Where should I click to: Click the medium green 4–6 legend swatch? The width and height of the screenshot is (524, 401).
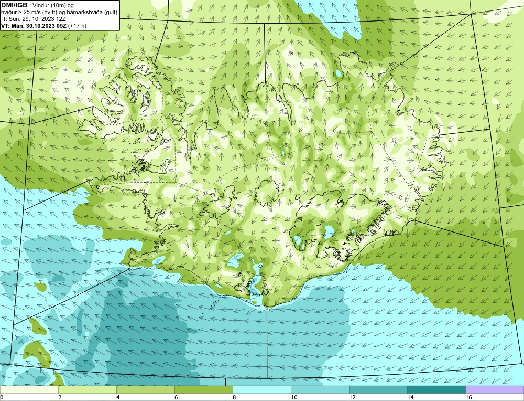pyautogui.click(x=145, y=389)
